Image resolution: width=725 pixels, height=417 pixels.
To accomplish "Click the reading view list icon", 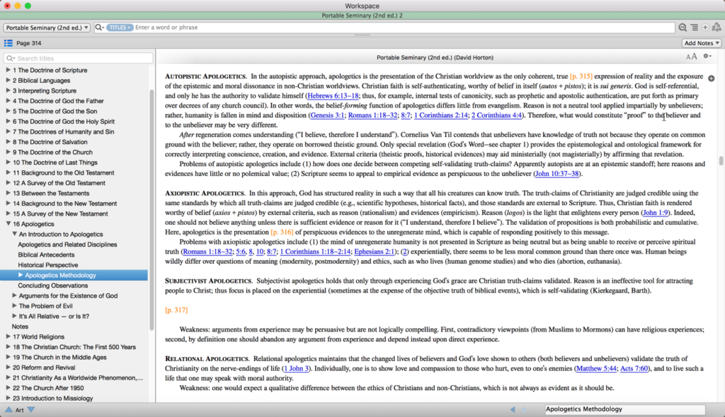I will tap(695, 27).
